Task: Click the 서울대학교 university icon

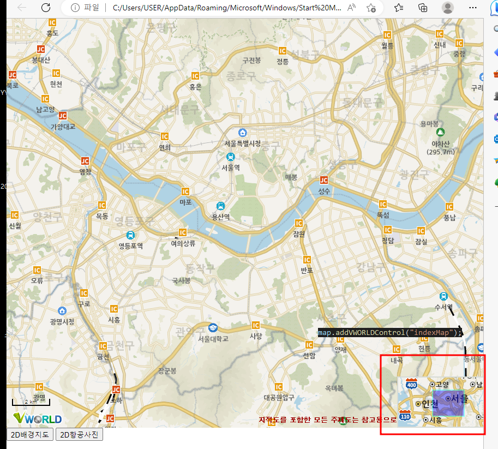Action: [x=213, y=327]
